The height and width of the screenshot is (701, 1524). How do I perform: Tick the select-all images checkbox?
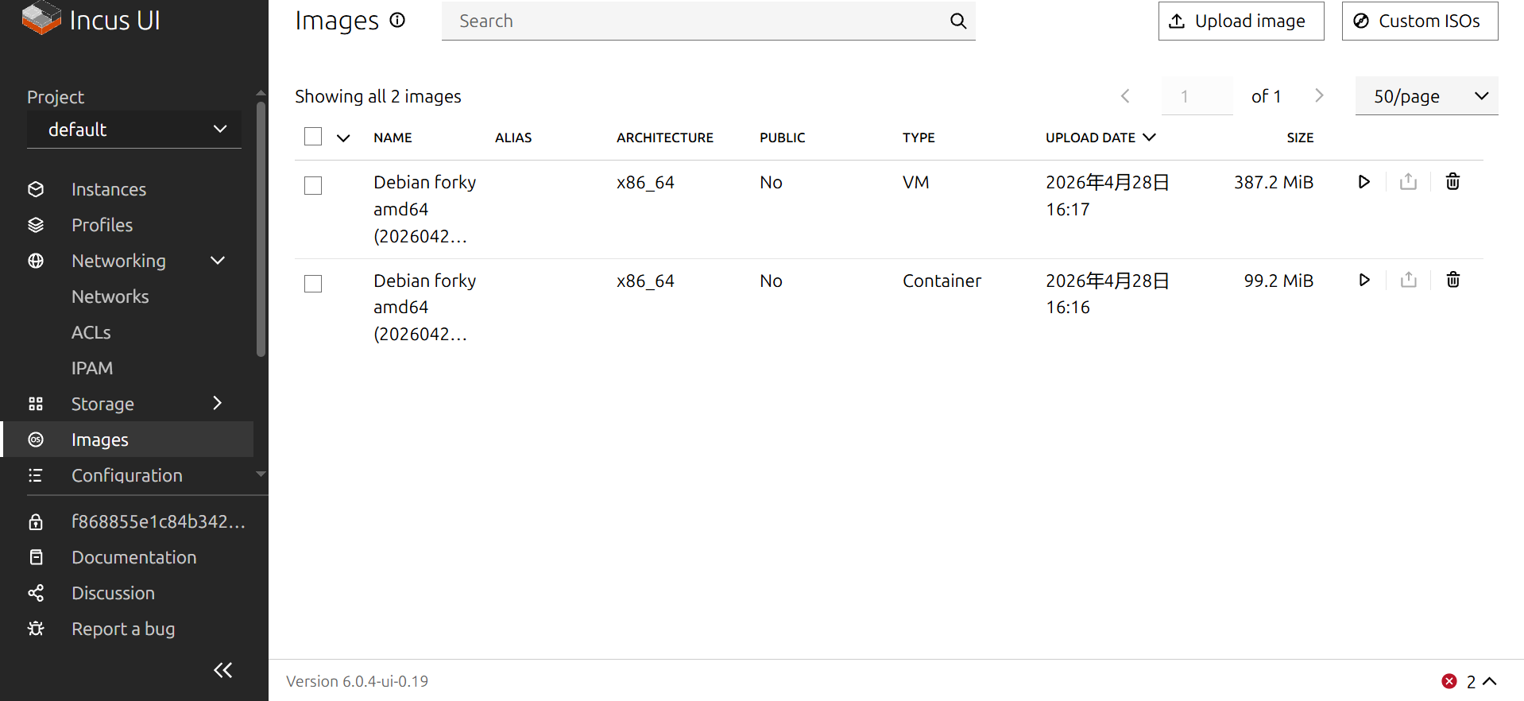click(313, 137)
